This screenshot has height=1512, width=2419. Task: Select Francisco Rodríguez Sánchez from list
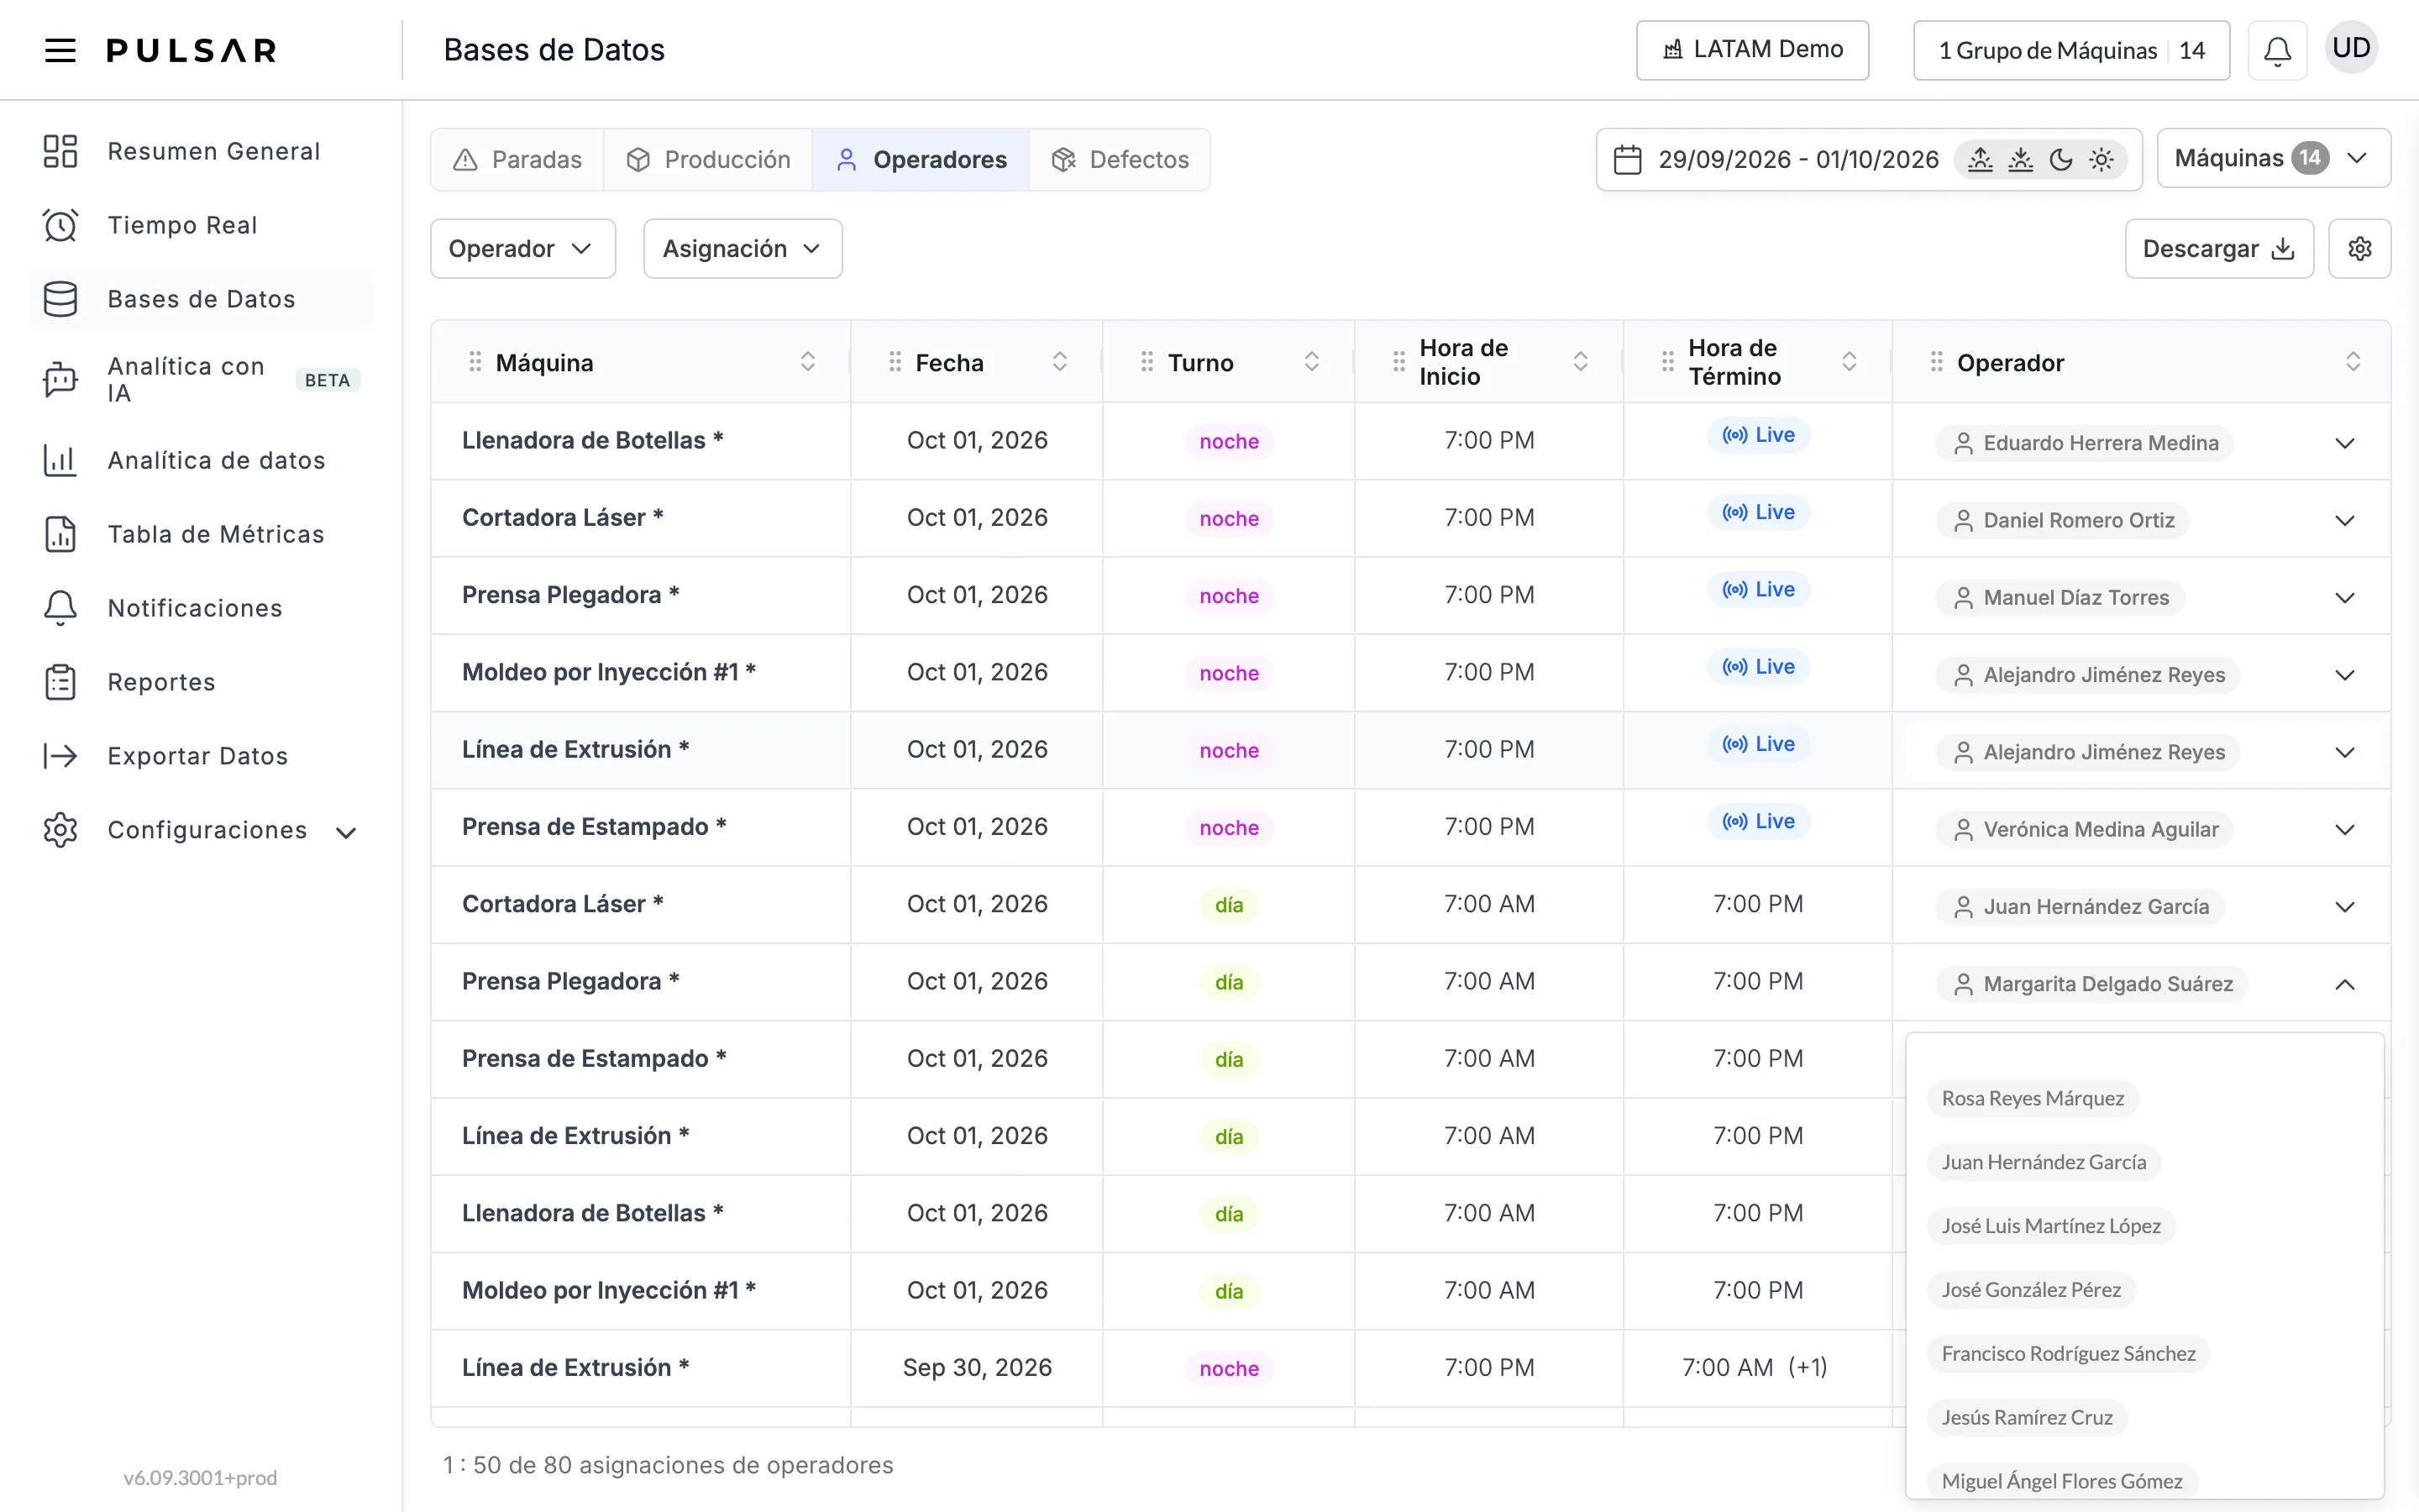2068,1354
